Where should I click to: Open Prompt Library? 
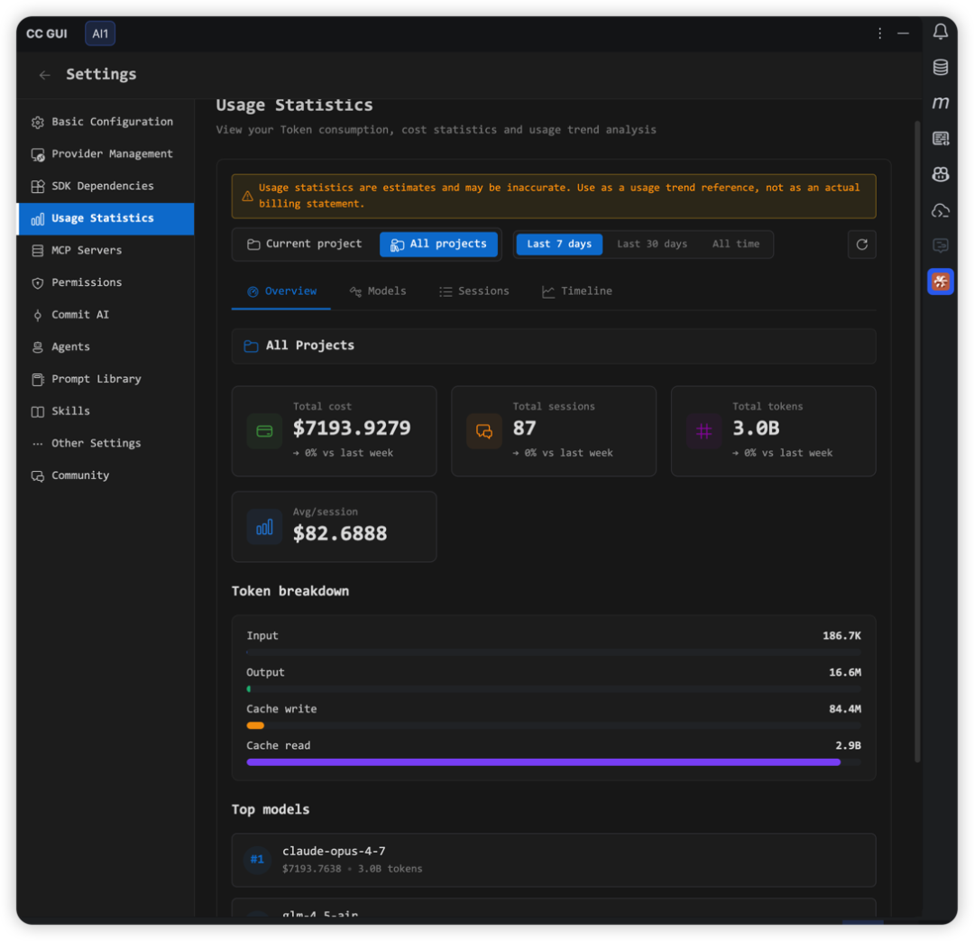click(x=106, y=379)
